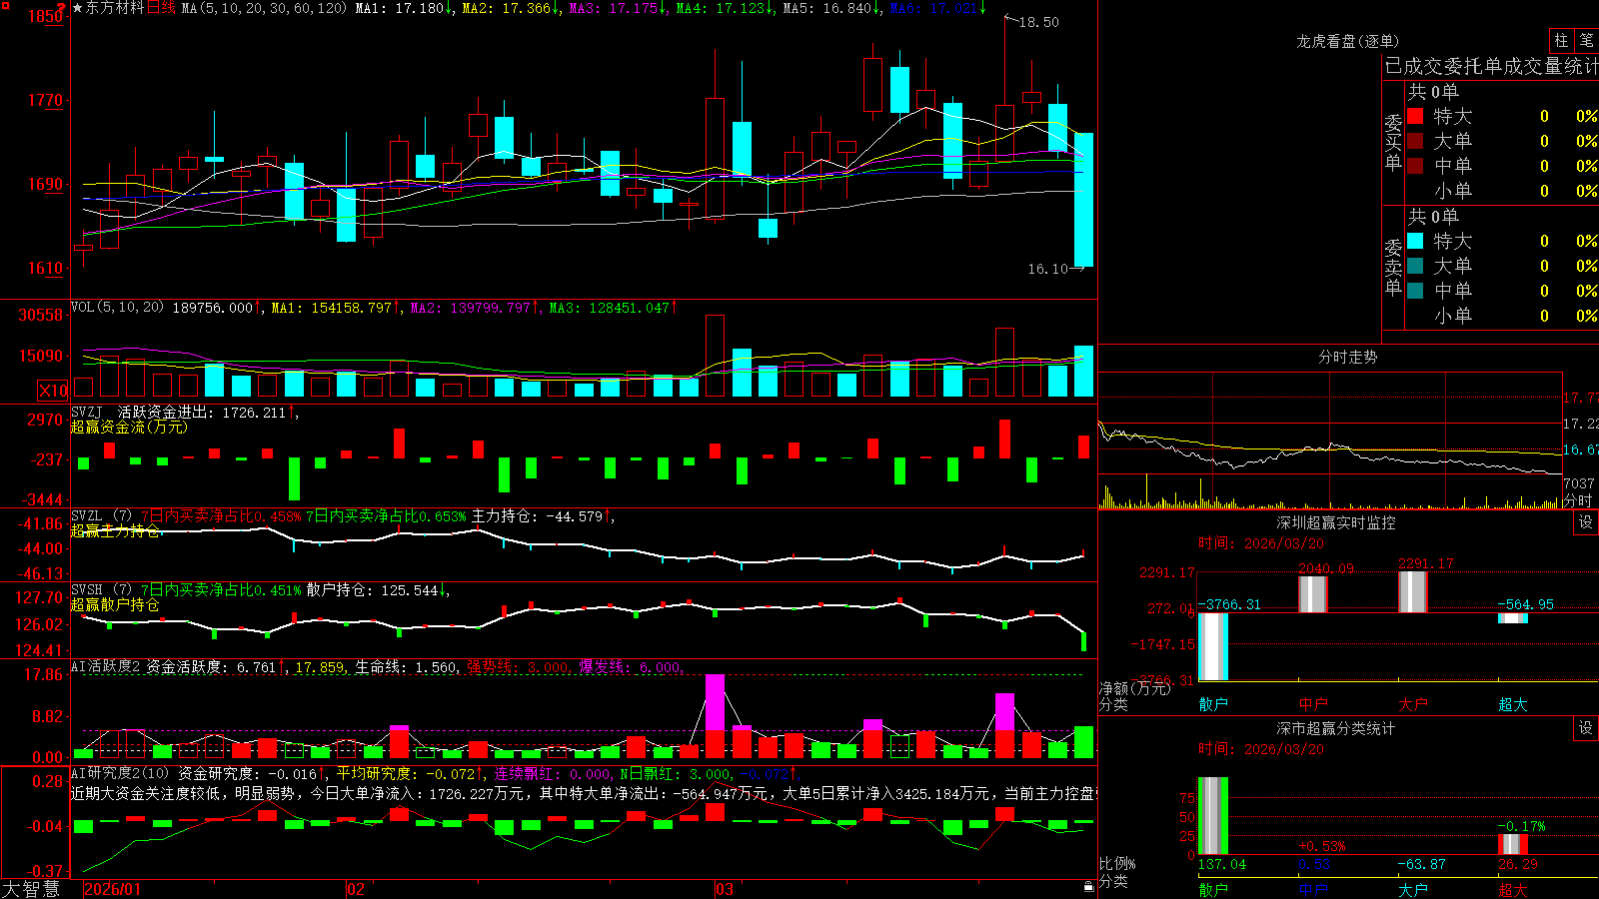Select 大户 in 深圳超赢实时监控 panel
Viewport: 1599px width, 899px height.
[1413, 704]
